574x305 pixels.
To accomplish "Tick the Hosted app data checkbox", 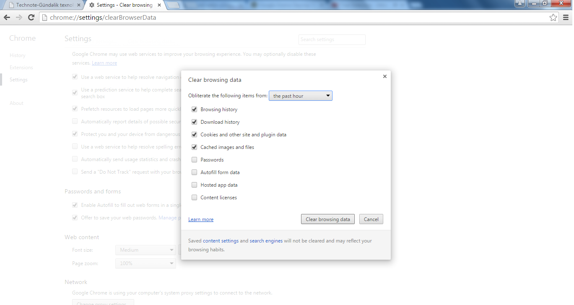I will point(194,185).
